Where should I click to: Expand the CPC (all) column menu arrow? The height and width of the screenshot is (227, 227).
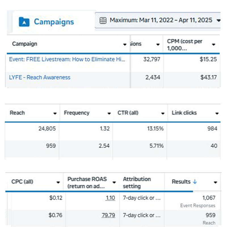click(x=58, y=182)
